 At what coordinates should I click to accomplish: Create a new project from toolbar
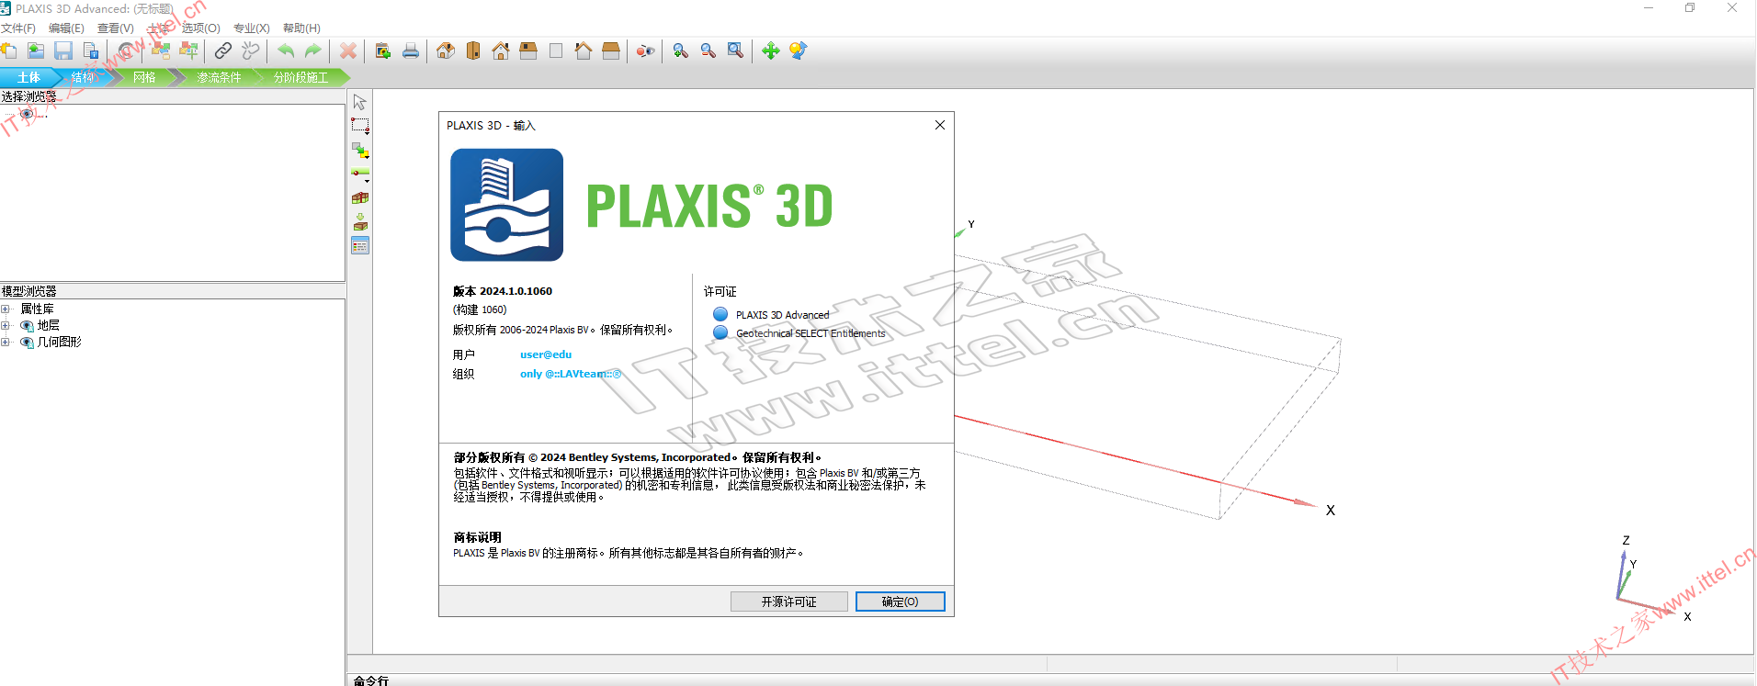click(x=9, y=51)
